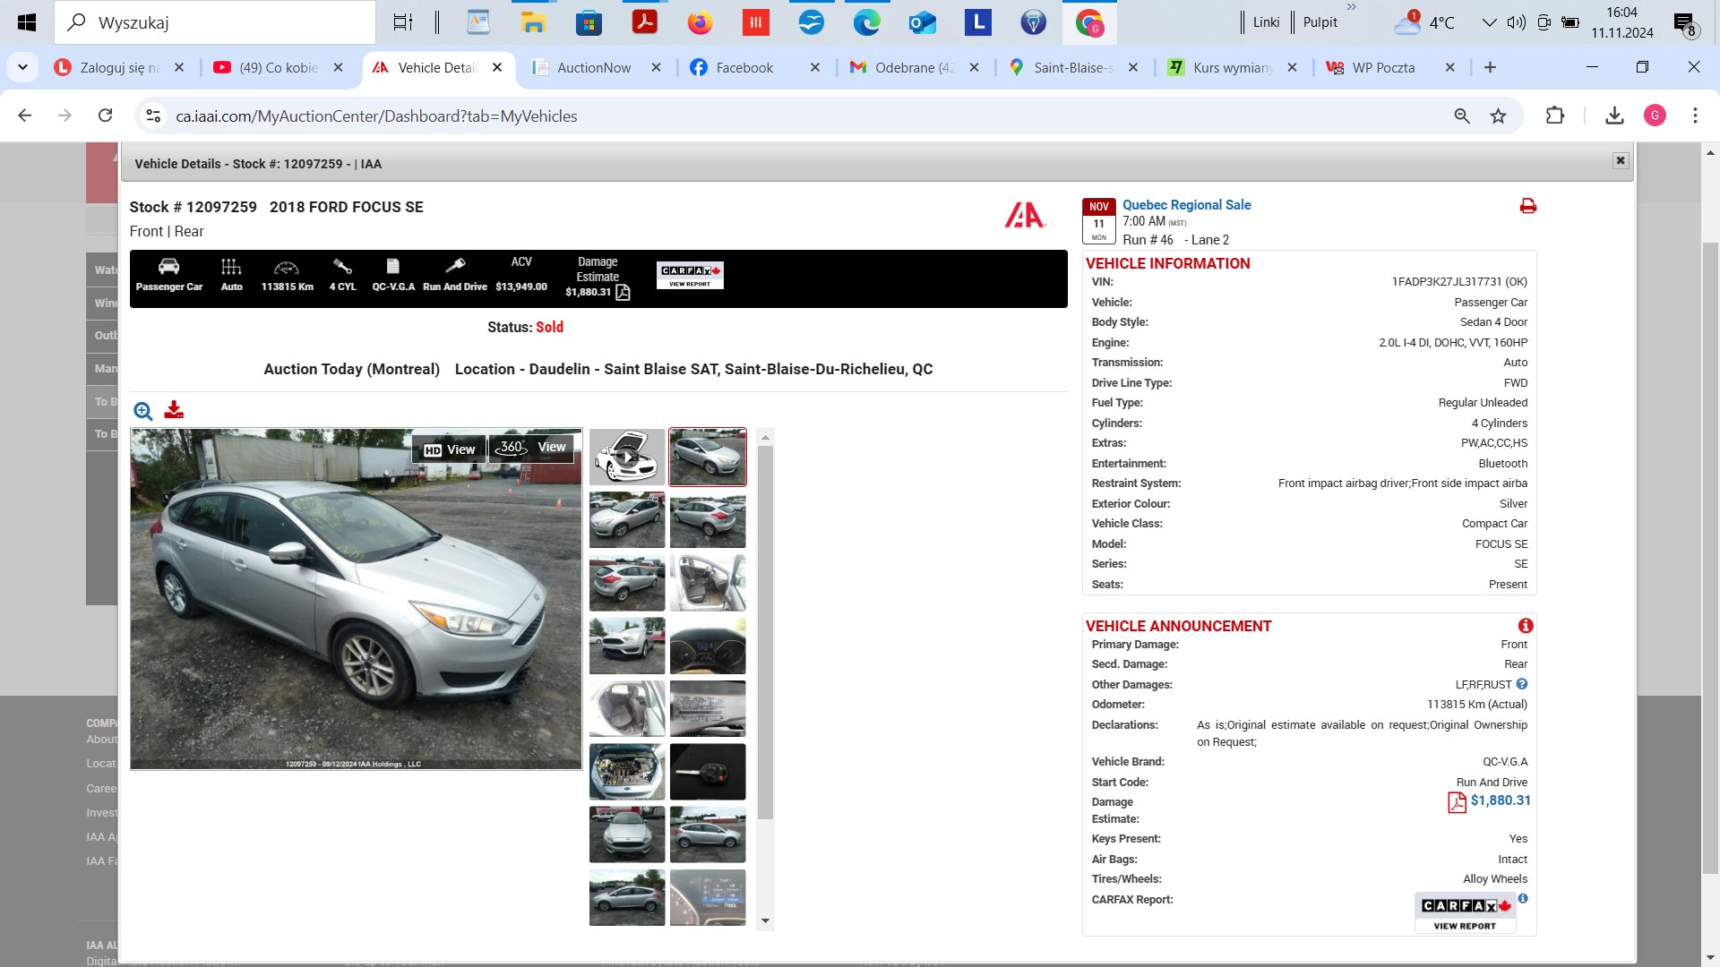Viewport: 1720px width, 967px height.
Task: Open a new browser tab
Action: tap(1490, 67)
